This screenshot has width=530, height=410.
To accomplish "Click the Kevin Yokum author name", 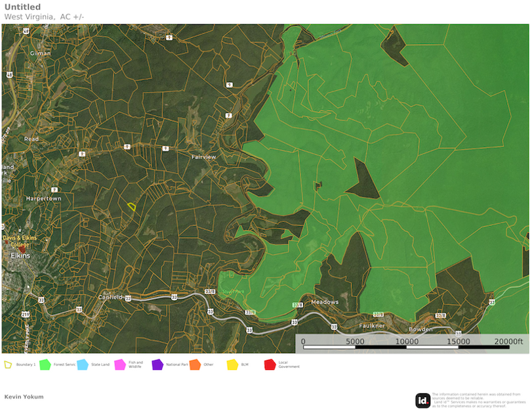I will (23, 396).
